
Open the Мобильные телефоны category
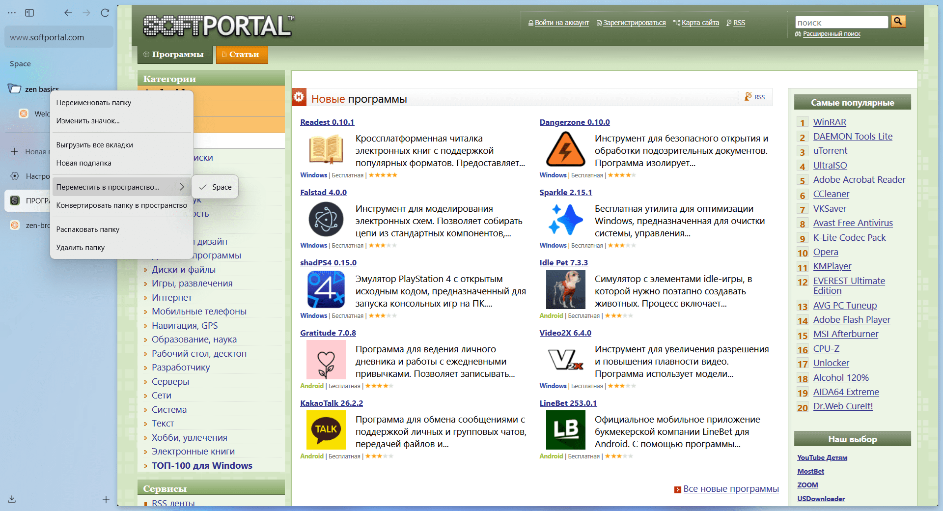pyautogui.click(x=199, y=312)
